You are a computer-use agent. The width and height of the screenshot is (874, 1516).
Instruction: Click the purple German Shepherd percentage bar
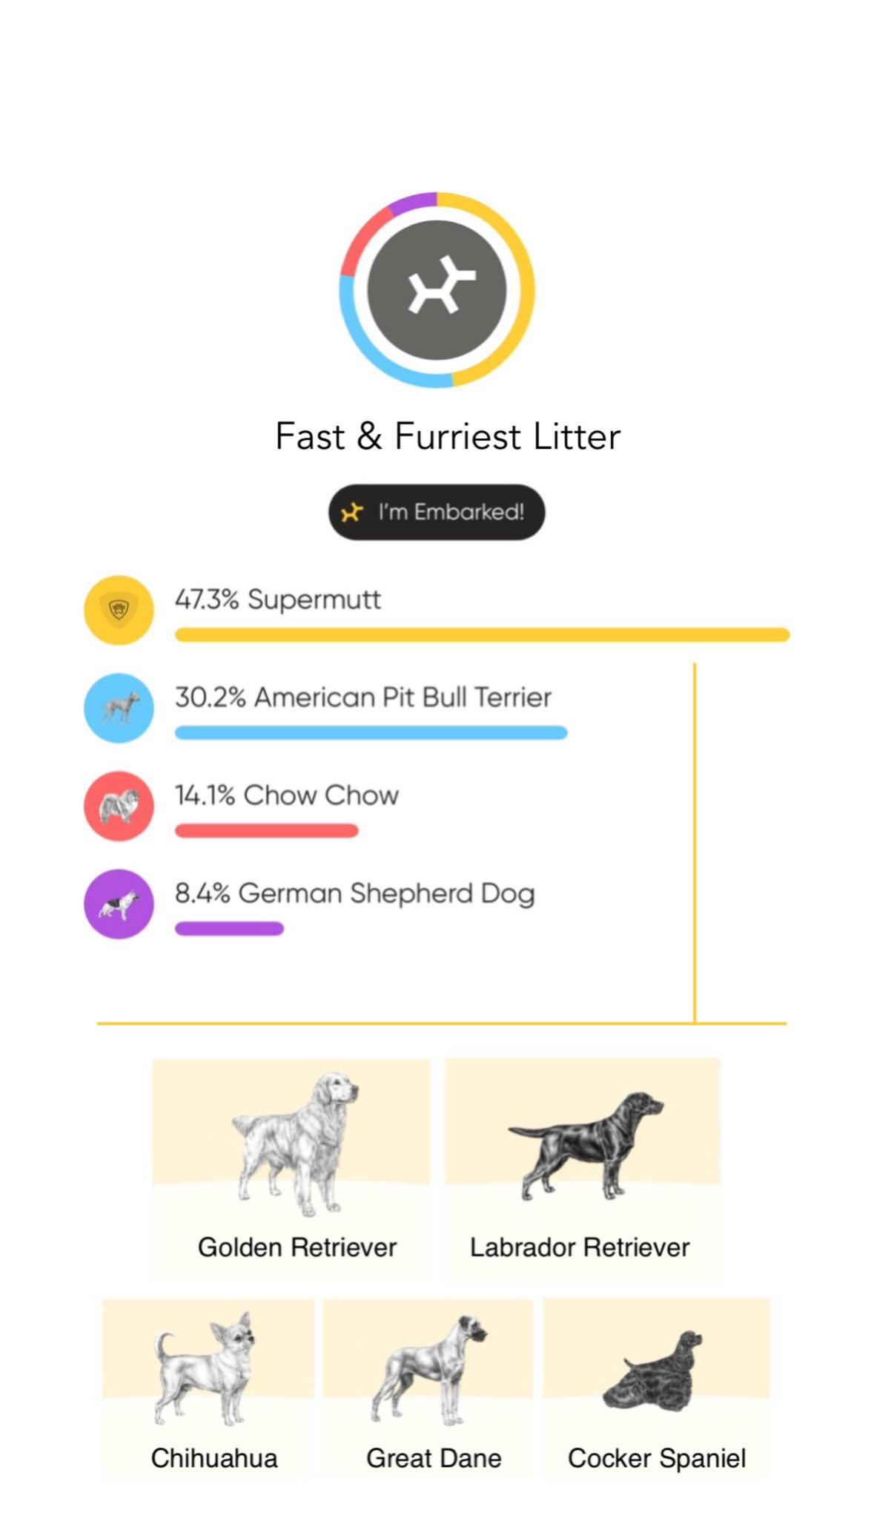229,929
